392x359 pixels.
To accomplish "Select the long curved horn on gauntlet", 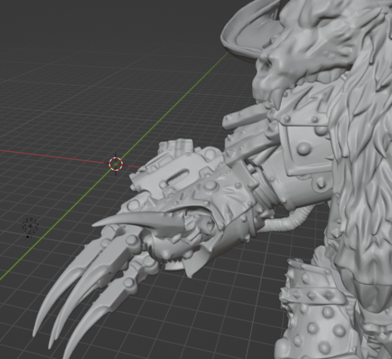I will (x=140, y=219).
